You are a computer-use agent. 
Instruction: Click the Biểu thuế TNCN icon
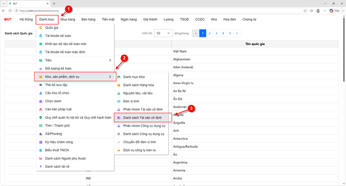click(x=41, y=150)
